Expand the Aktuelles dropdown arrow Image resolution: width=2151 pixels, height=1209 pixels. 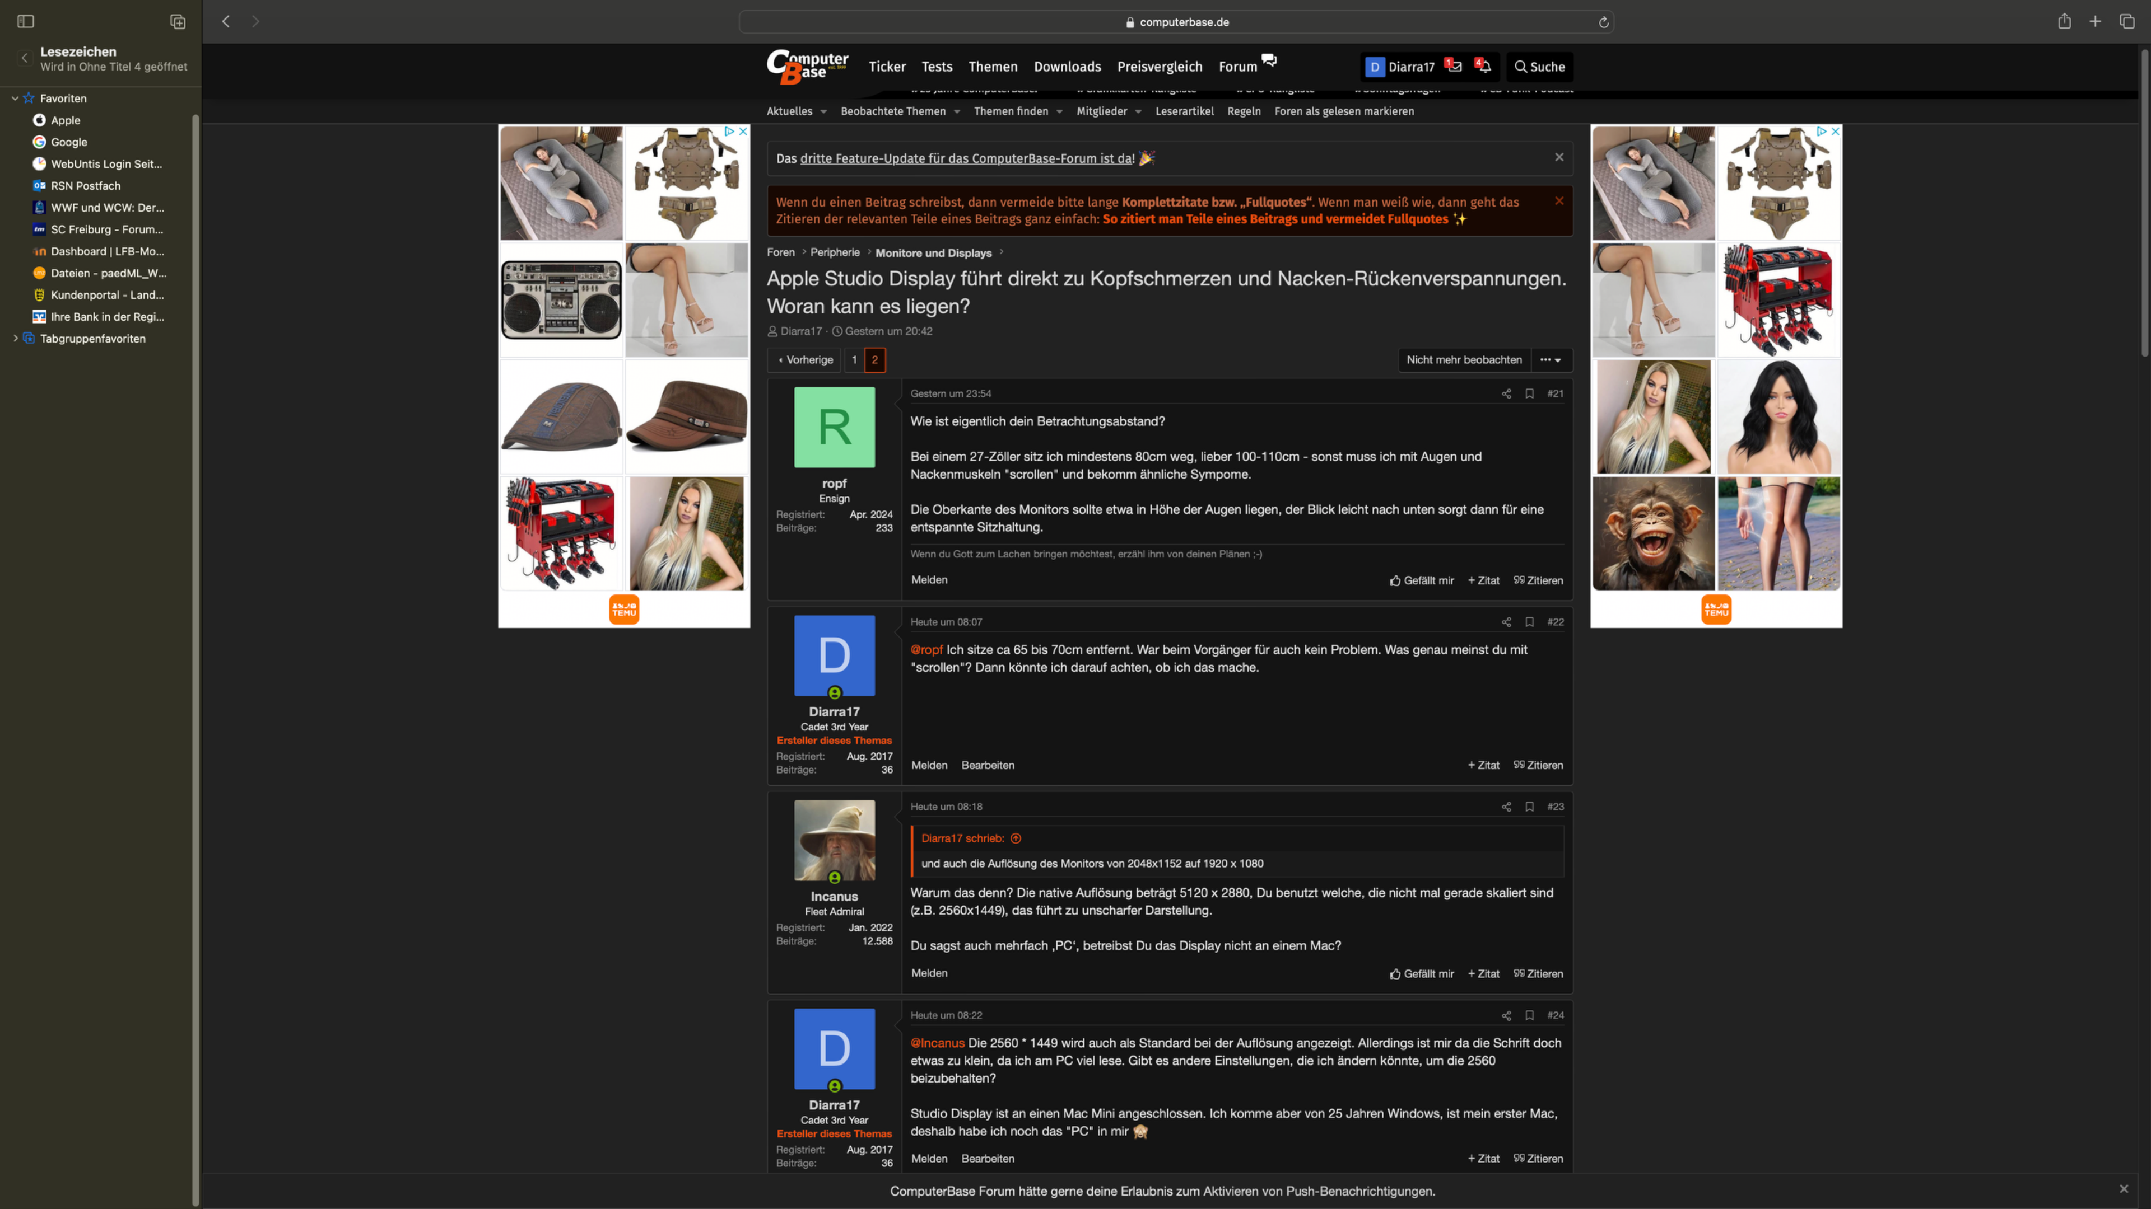(x=823, y=112)
